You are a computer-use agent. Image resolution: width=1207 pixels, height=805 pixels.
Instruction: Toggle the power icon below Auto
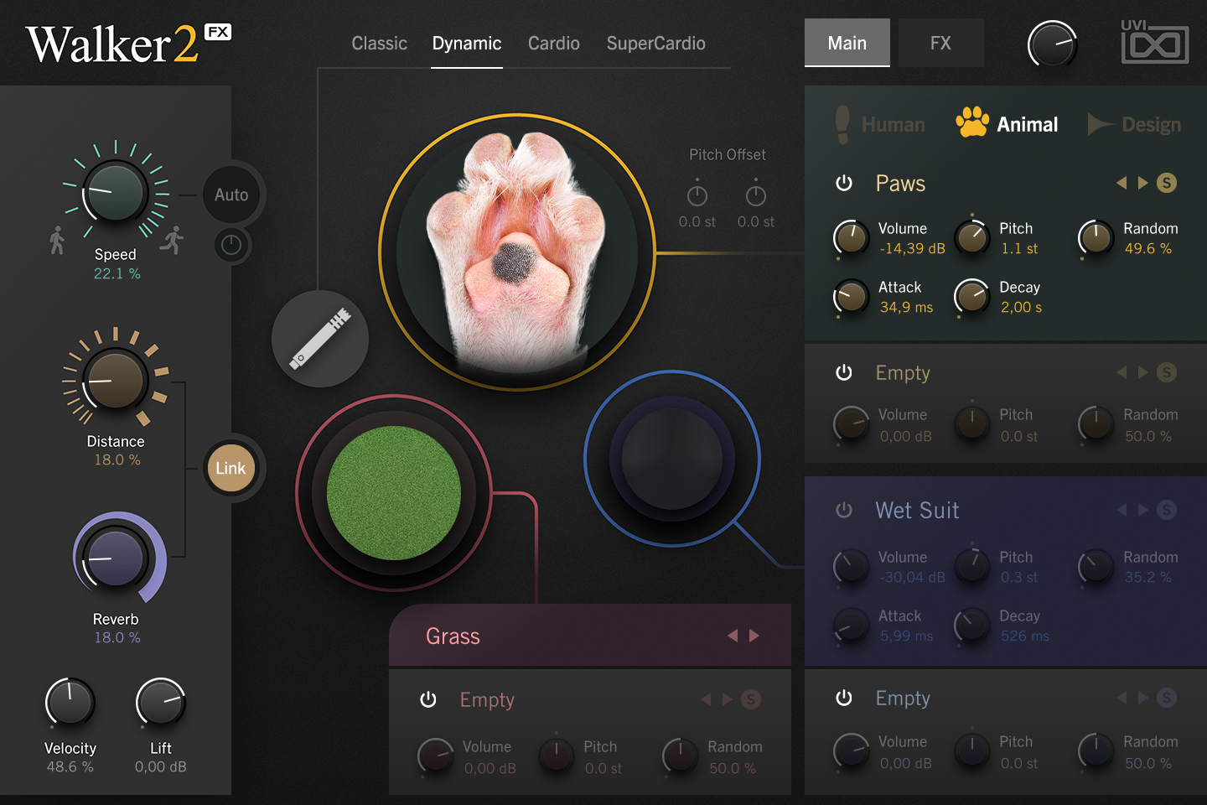[231, 245]
